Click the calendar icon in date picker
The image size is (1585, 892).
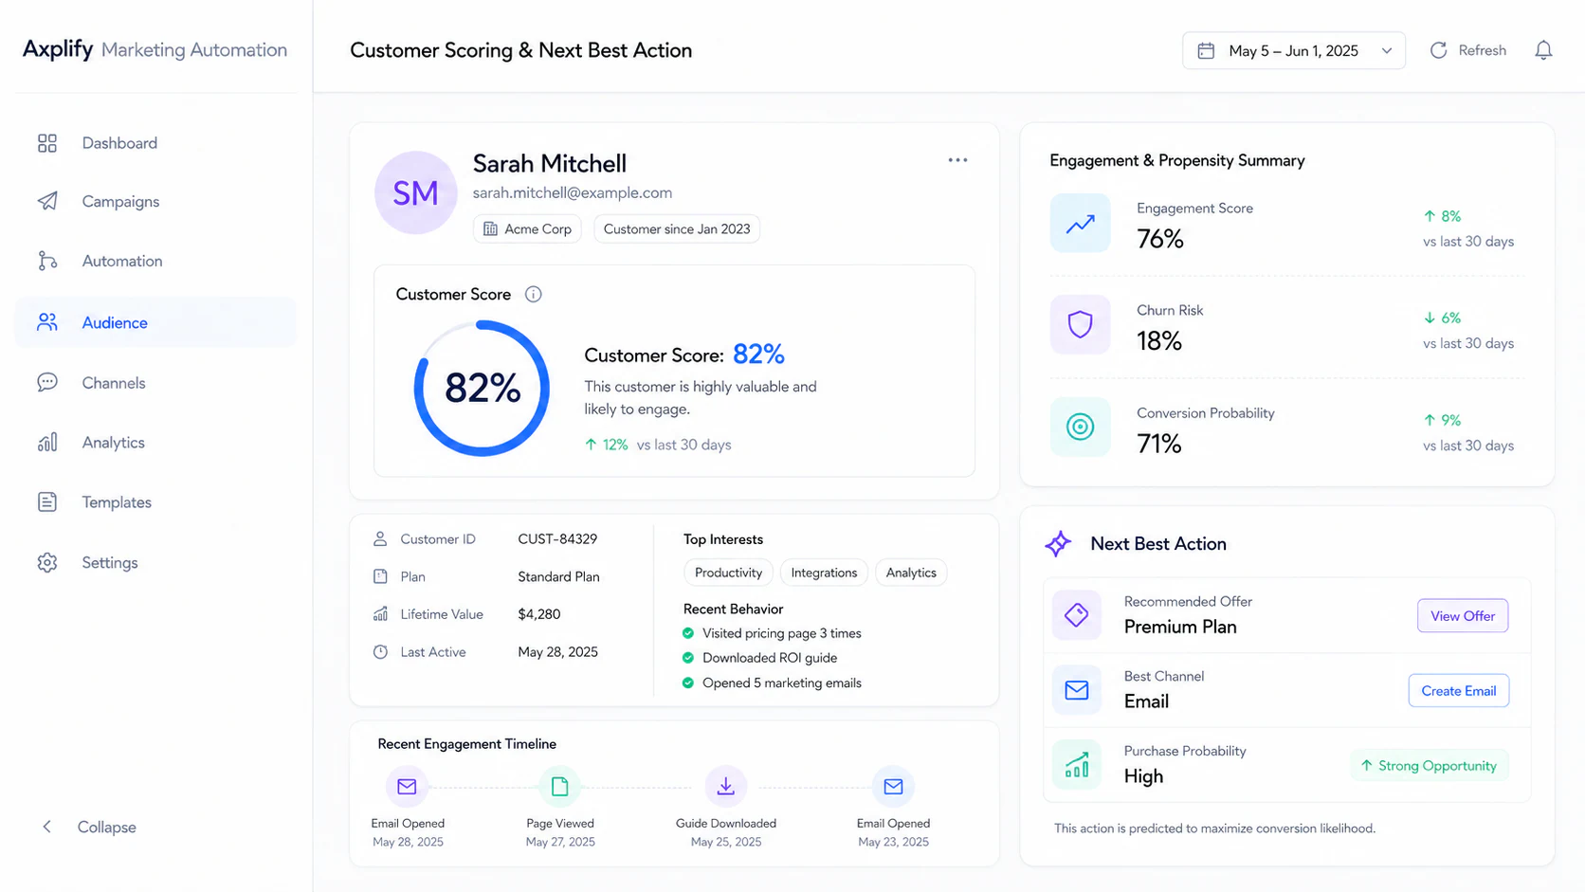point(1206,50)
